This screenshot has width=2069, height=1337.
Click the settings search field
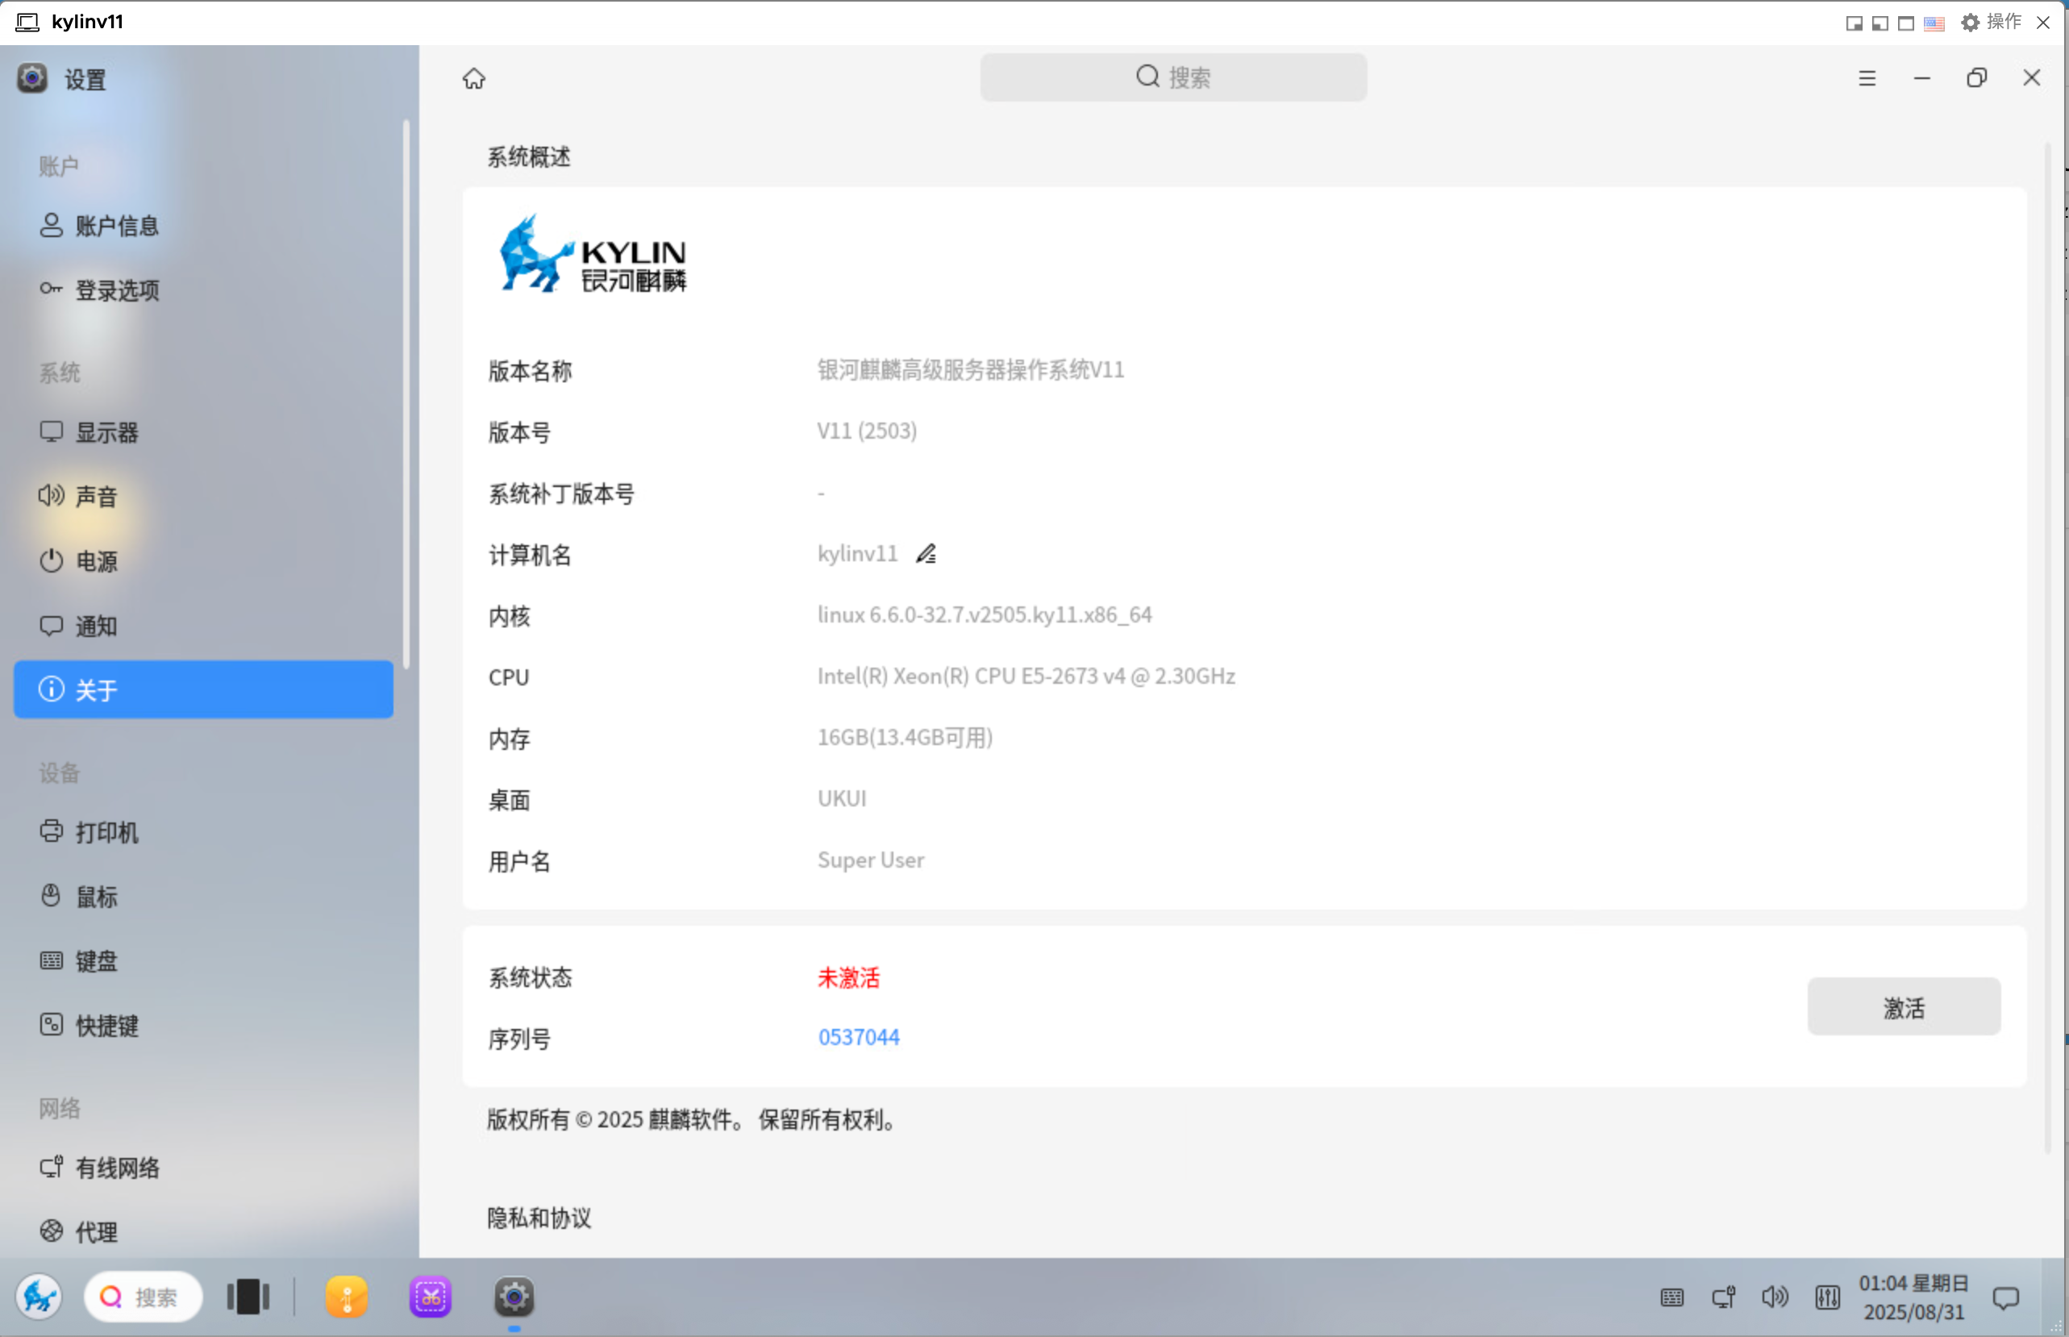[x=1173, y=77]
